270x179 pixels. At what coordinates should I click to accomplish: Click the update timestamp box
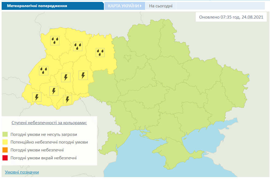click(230, 17)
